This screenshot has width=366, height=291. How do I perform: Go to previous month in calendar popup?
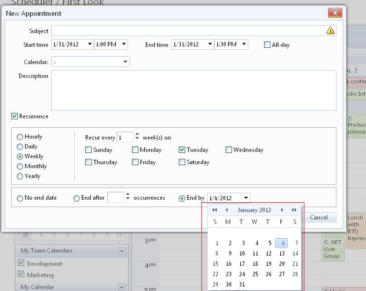227,210
